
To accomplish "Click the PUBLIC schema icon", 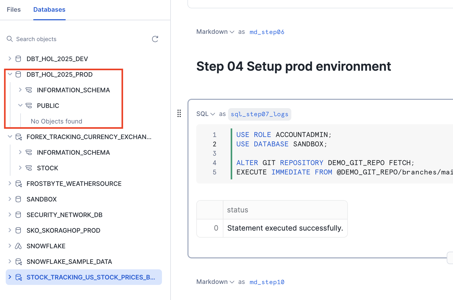I will pyautogui.click(x=29, y=106).
